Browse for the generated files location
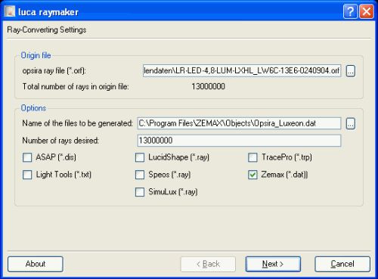378x279 pixels. 351,123
